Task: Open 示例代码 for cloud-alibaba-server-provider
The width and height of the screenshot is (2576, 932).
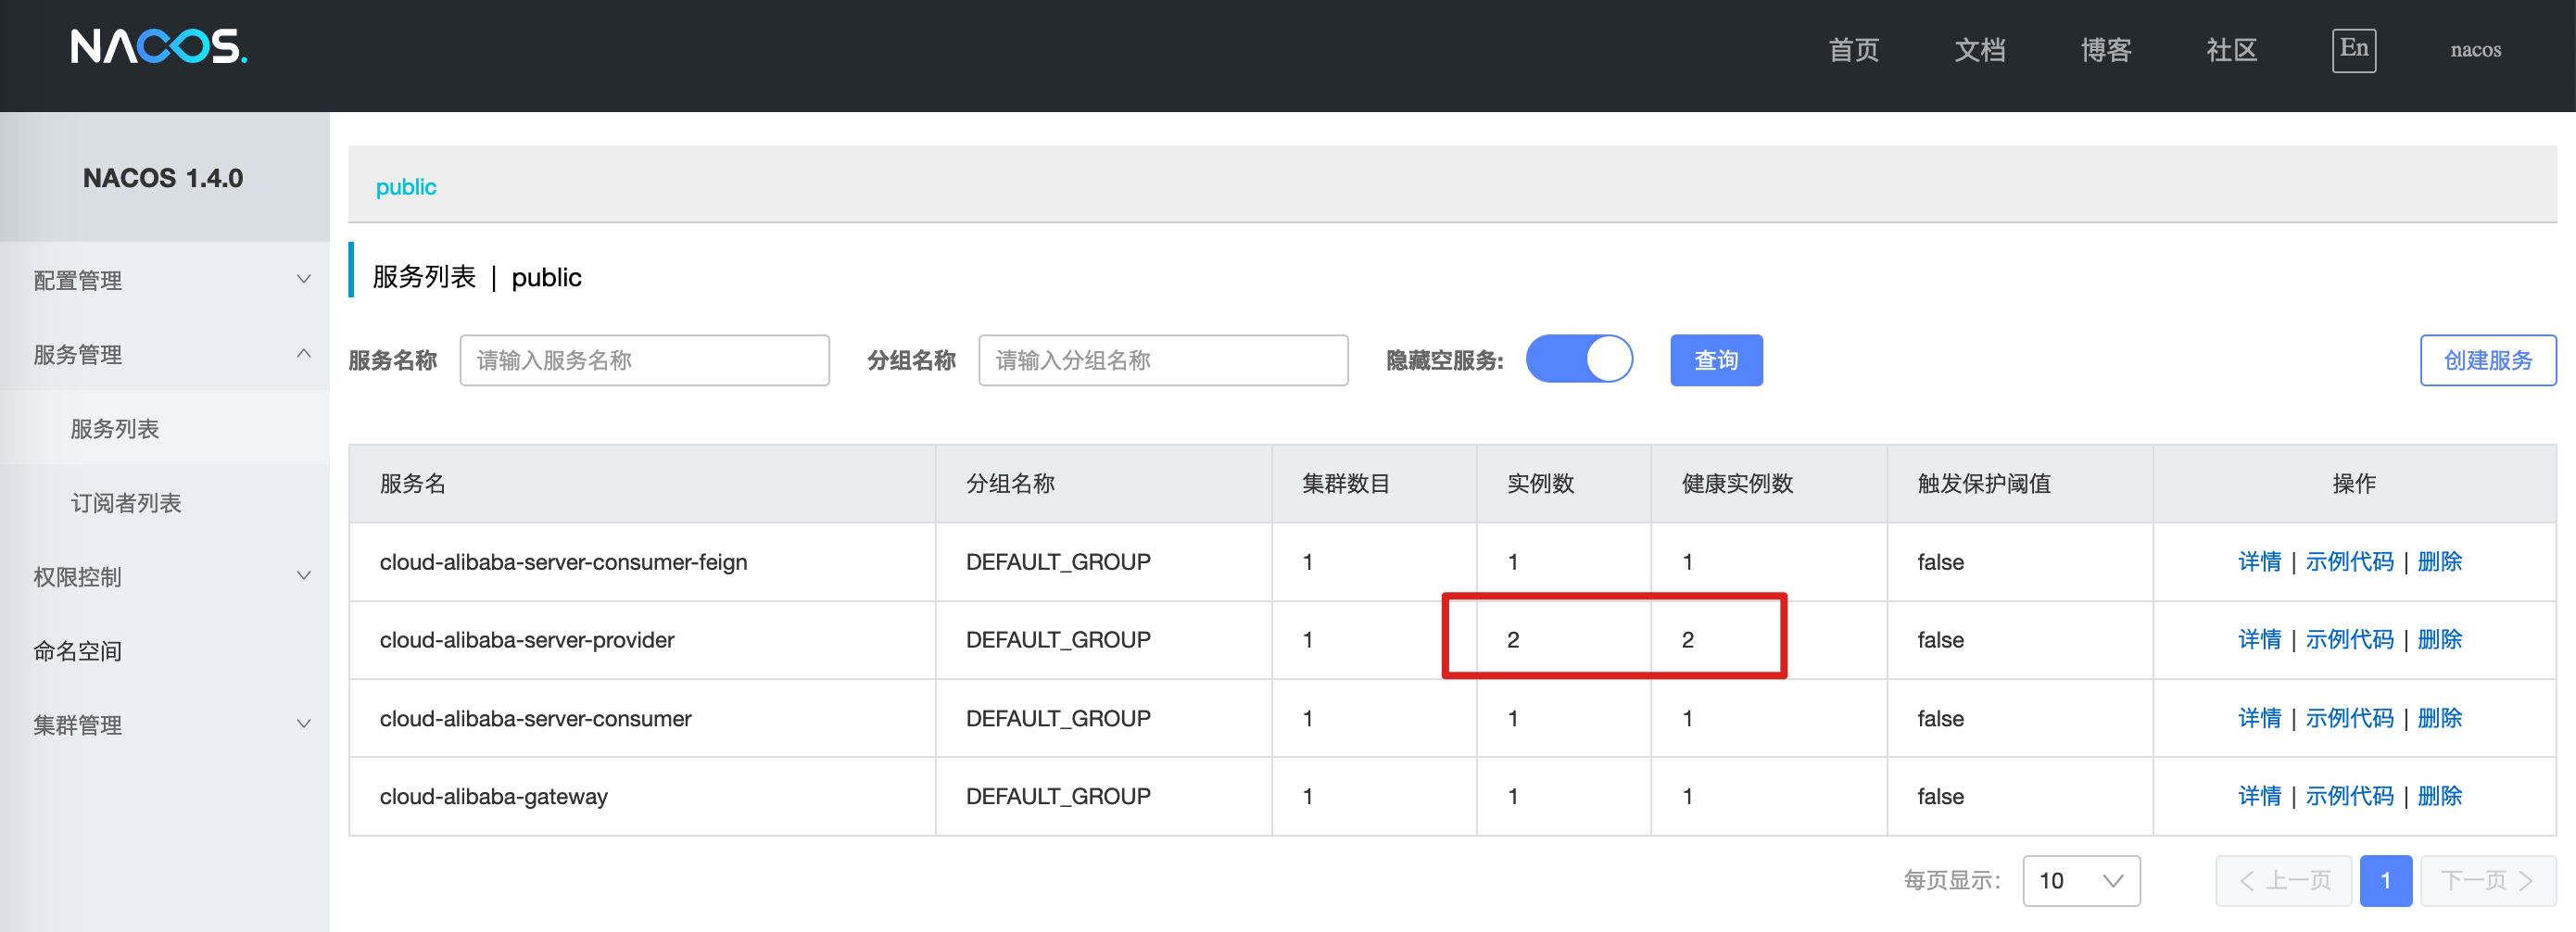Action: point(2349,639)
